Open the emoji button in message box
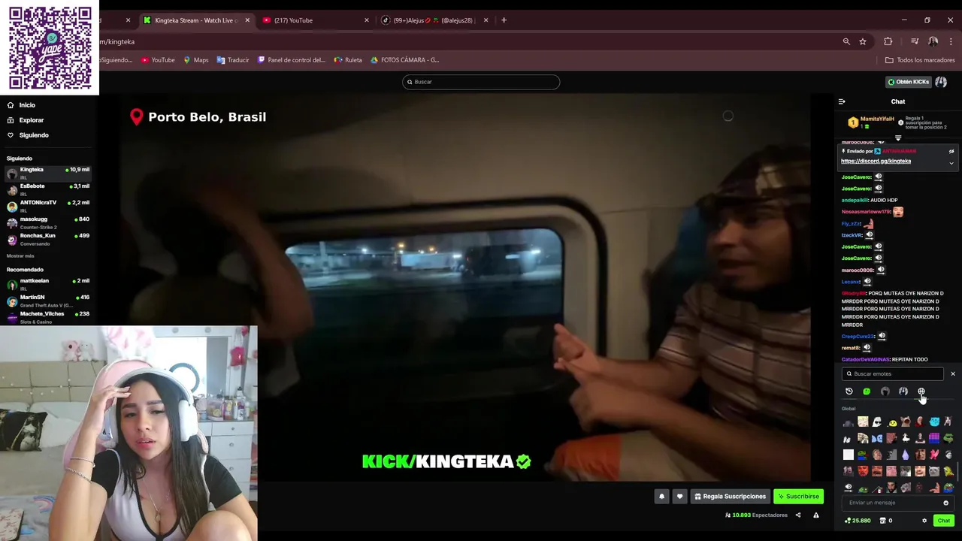 (945, 503)
